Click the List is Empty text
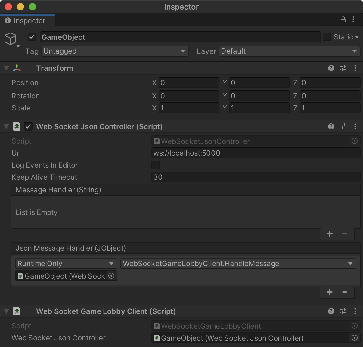Screen dimensions: 363x347 coord(36,212)
